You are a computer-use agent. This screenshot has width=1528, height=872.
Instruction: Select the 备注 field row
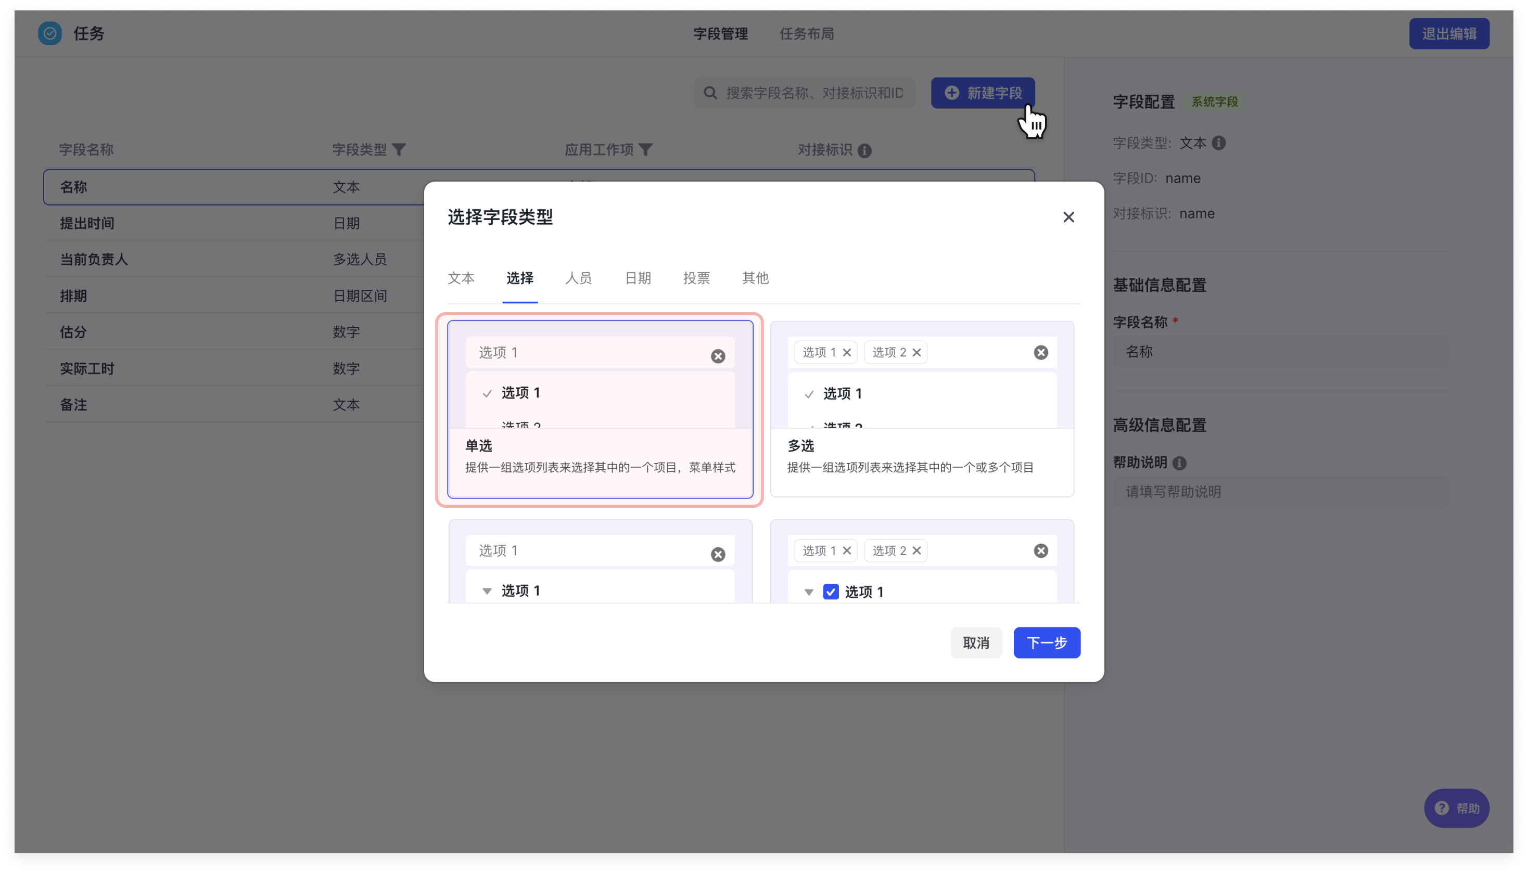coord(234,405)
